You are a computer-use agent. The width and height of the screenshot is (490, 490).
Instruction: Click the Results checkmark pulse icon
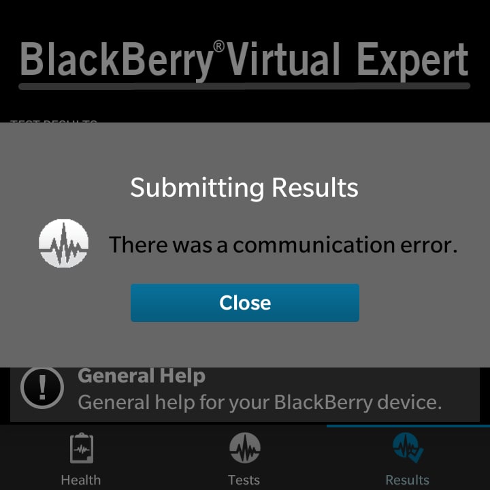(x=408, y=447)
